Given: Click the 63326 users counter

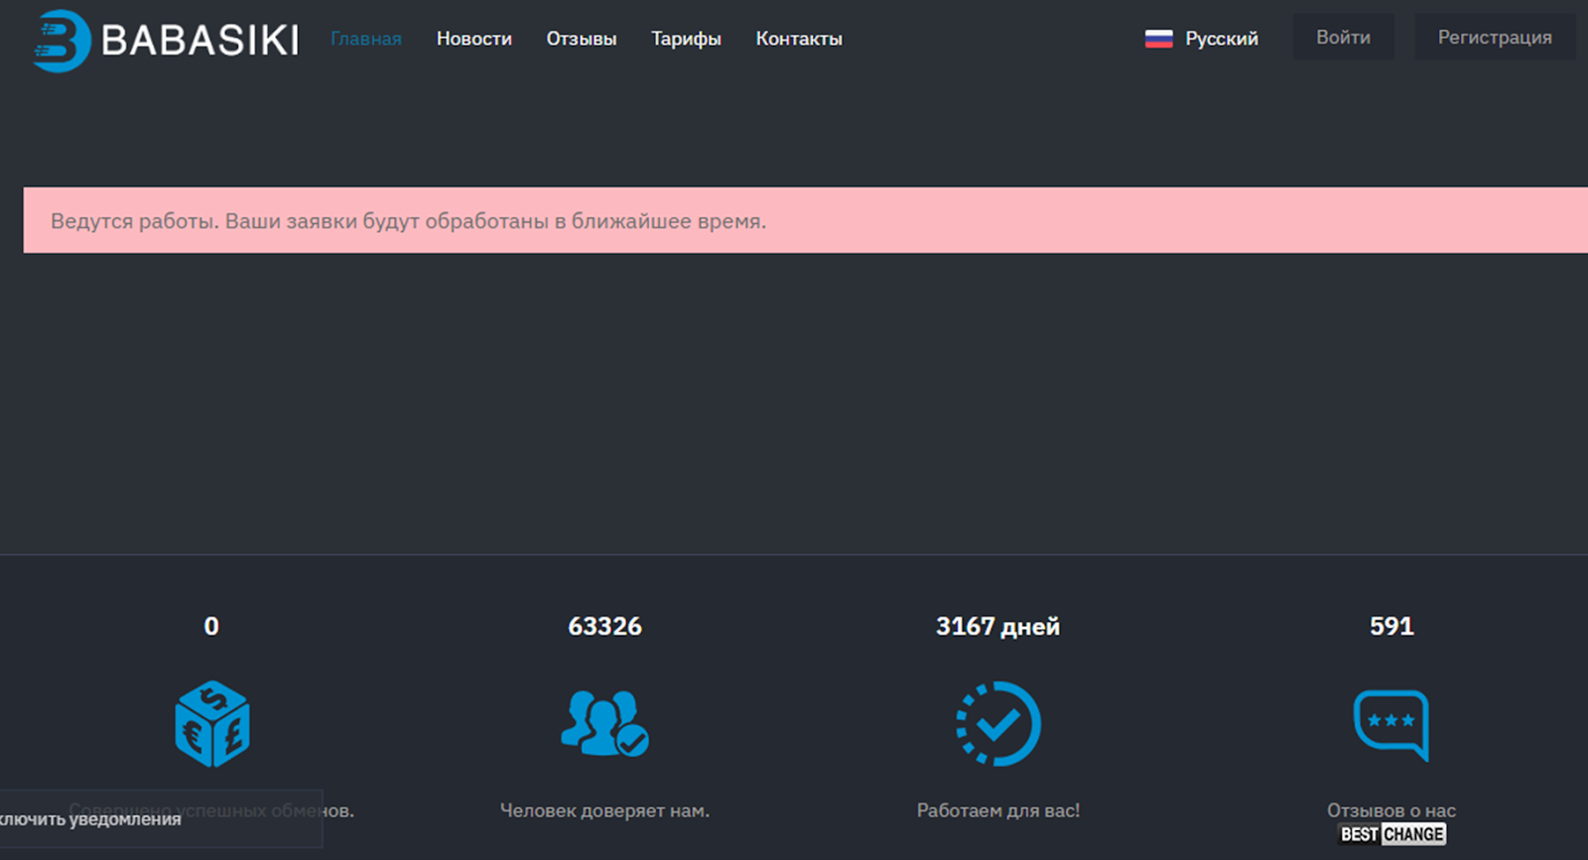Looking at the screenshot, I should tap(604, 626).
